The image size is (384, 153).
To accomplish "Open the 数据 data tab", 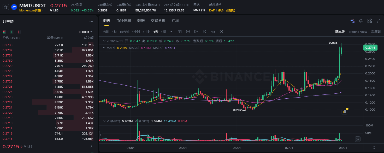I will point(141,21).
